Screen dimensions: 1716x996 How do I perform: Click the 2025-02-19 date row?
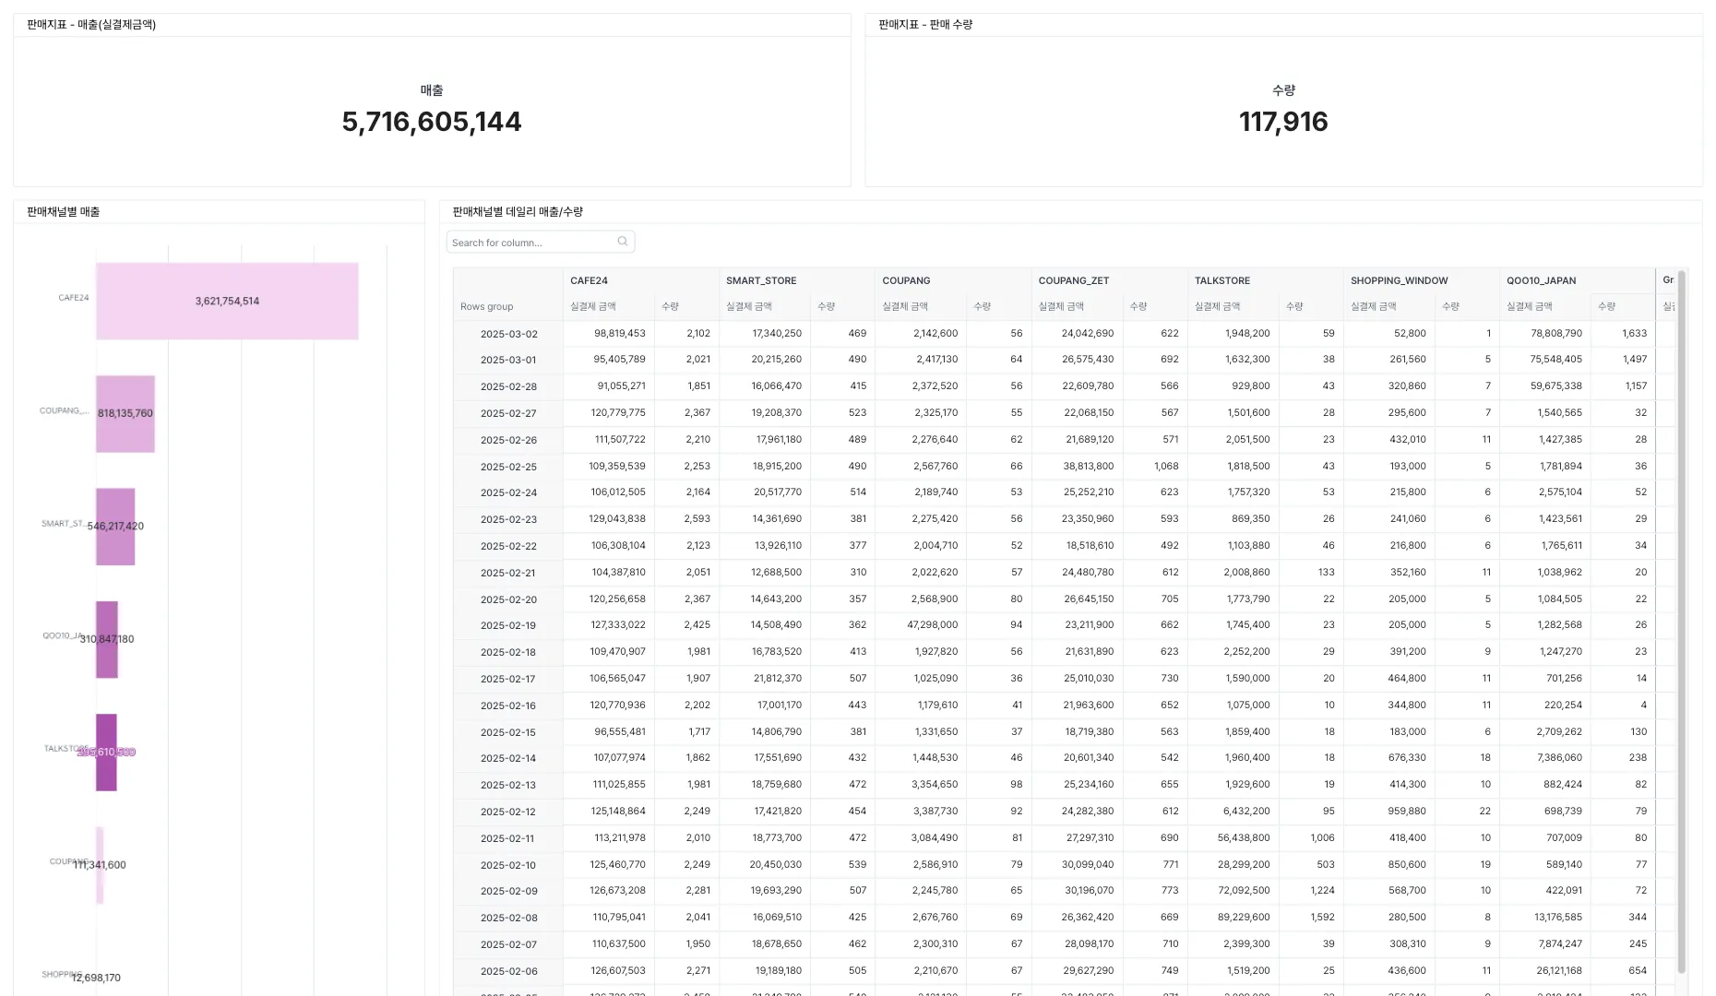(x=508, y=625)
